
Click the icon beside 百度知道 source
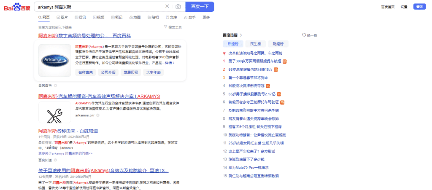pyautogui.click(x=55, y=160)
